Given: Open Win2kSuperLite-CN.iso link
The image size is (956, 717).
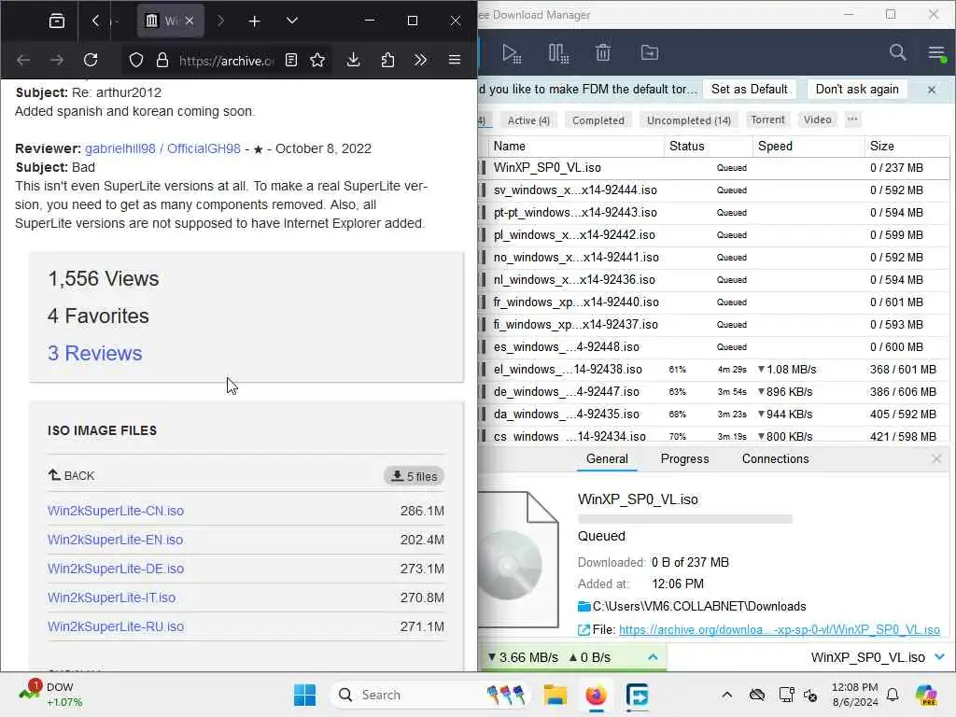Looking at the screenshot, I should (x=116, y=511).
